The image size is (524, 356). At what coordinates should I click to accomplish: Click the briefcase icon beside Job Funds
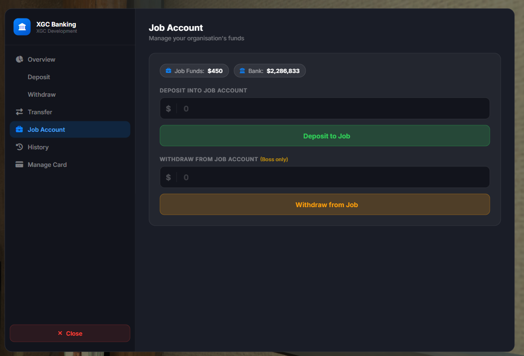pyautogui.click(x=168, y=71)
